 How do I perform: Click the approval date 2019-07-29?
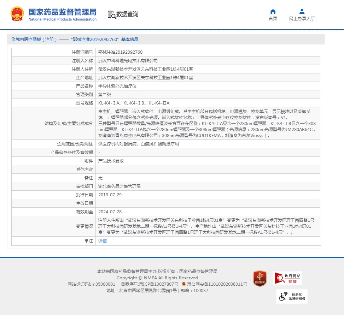[110, 195]
